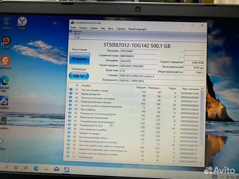Open the Вид menu
Screen dimensions: 239x179
pyautogui.click(x=103, y=28)
